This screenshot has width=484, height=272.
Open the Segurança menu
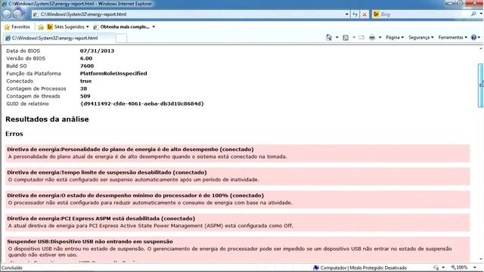[420, 37]
